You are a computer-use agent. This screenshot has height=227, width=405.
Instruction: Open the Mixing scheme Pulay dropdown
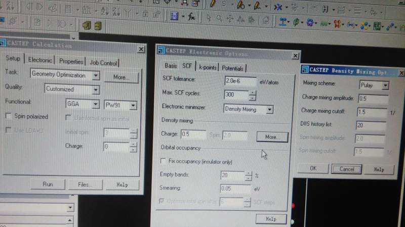click(x=385, y=85)
